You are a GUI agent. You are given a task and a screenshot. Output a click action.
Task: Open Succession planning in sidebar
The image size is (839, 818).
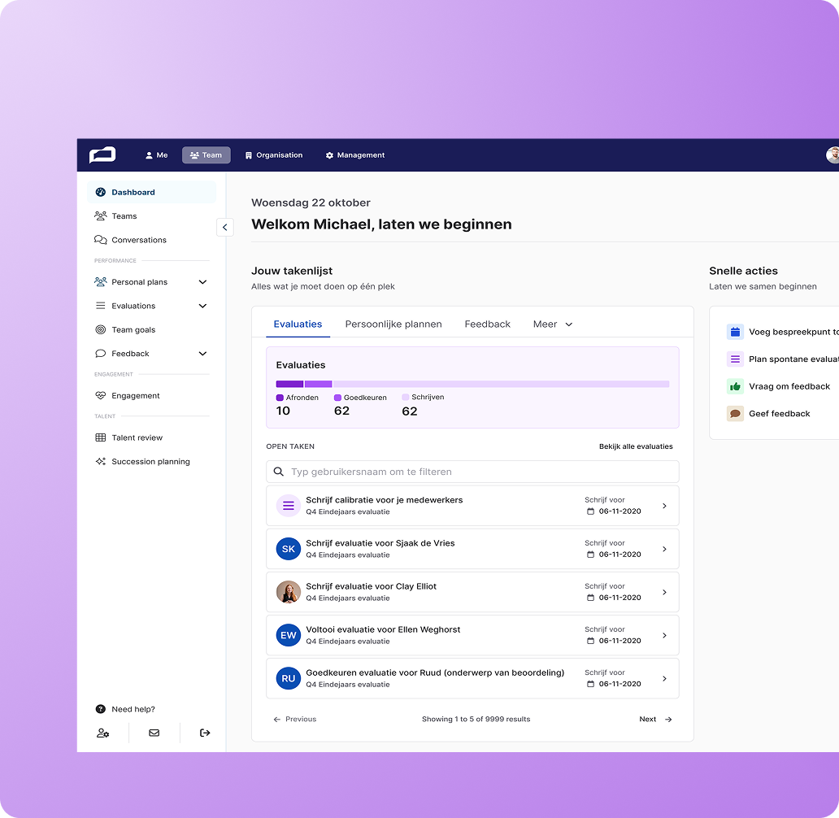(x=152, y=462)
